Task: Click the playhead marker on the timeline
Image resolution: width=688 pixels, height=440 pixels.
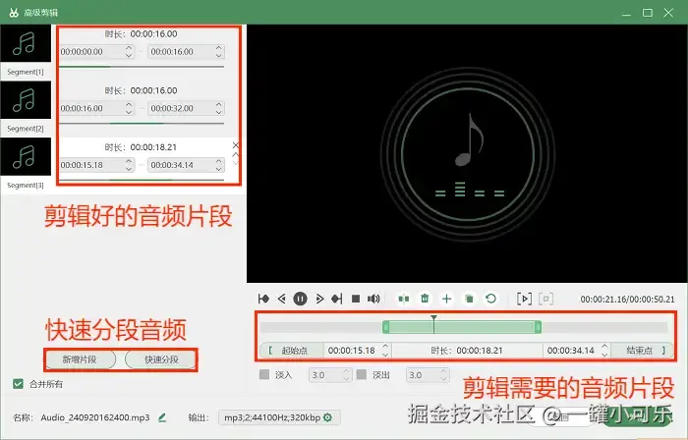Action: coord(433,318)
